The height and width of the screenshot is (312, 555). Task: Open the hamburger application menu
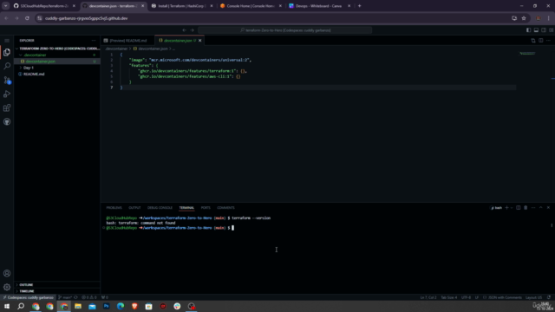tap(7, 41)
